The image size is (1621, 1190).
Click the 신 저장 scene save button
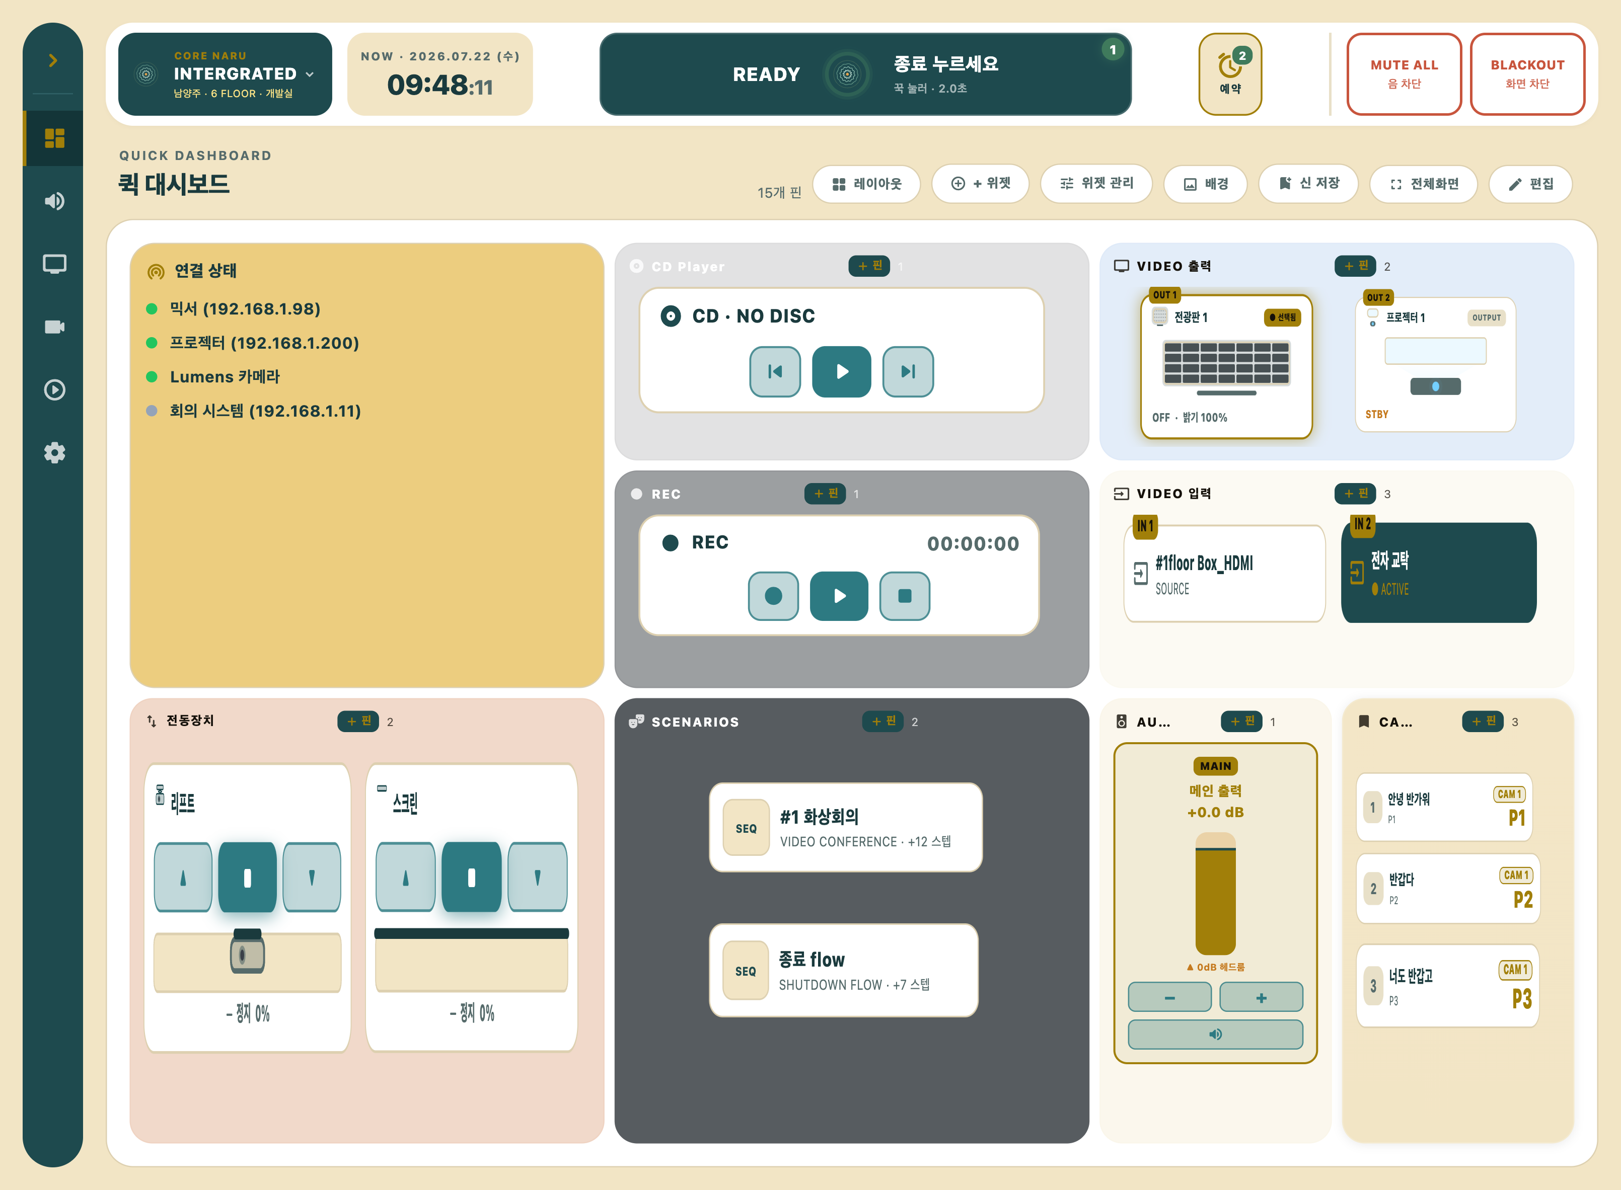[1308, 184]
